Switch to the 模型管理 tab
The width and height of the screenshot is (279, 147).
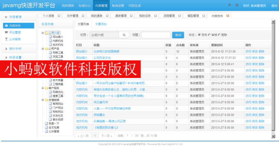tap(193, 16)
